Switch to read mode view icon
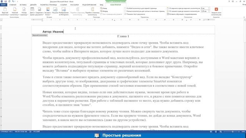This screenshot has height=138, width=246. pyautogui.click(x=211, y=132)
